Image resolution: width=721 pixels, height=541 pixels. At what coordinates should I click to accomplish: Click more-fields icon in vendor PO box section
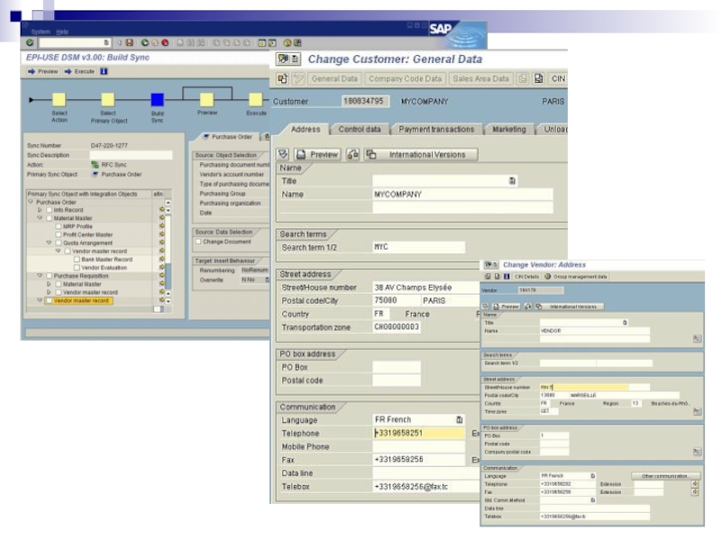pos(697,453)
